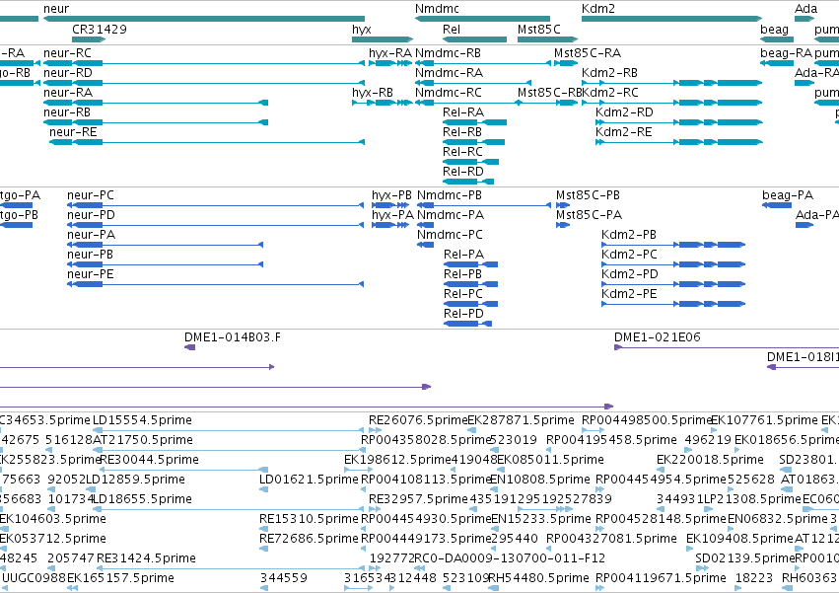This screenshot has width=839, height=593.
Task: Click protein neur-PD
Action: [x=91, y=215]
